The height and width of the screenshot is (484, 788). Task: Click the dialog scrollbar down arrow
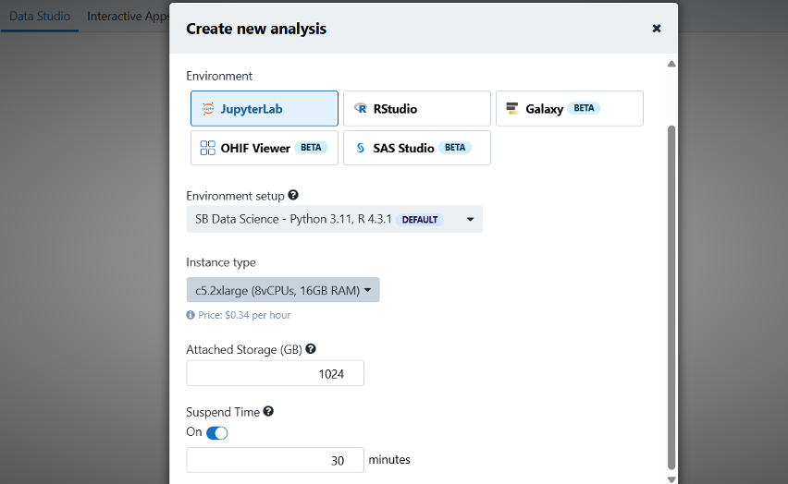pyautogui.click(x=671, y=479)
